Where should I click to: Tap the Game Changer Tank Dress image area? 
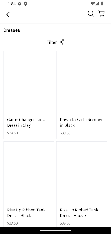(29, 83)
